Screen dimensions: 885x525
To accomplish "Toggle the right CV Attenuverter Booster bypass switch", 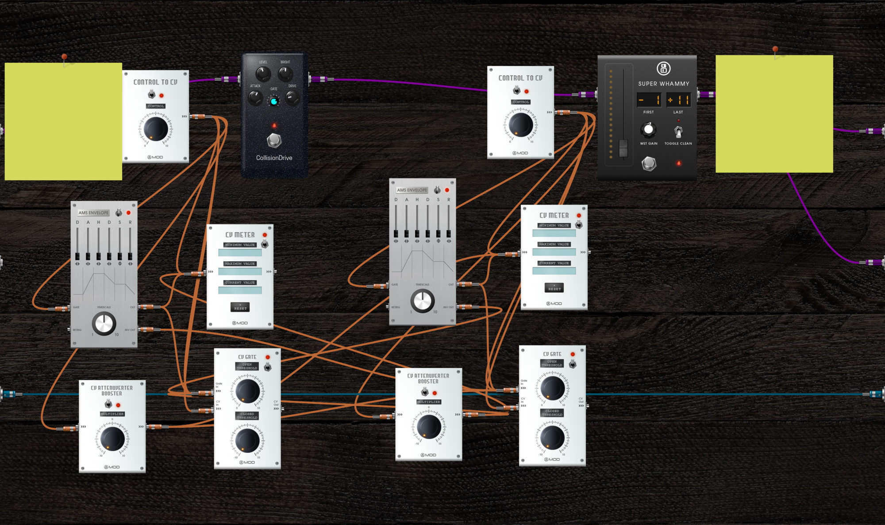I will tap(425, 392).
